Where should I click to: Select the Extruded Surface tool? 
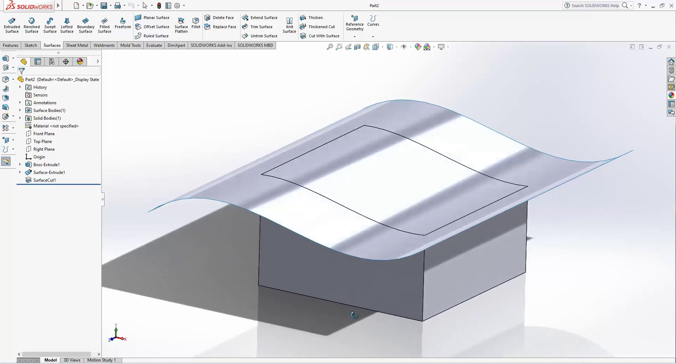point(12,25)
